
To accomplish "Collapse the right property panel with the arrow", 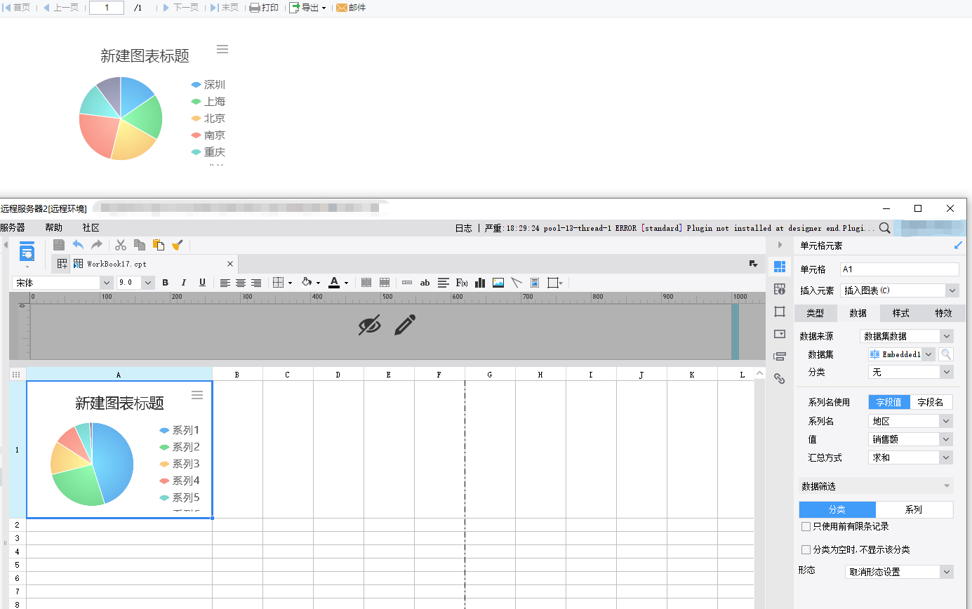I will click(780, 245).
